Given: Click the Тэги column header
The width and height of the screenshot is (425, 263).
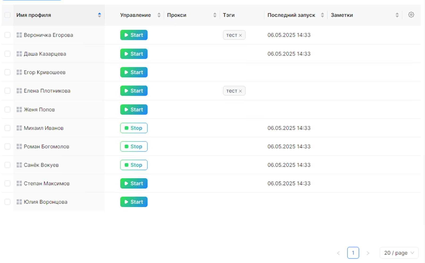Looking at the screenshot, I should pos(229,15).
